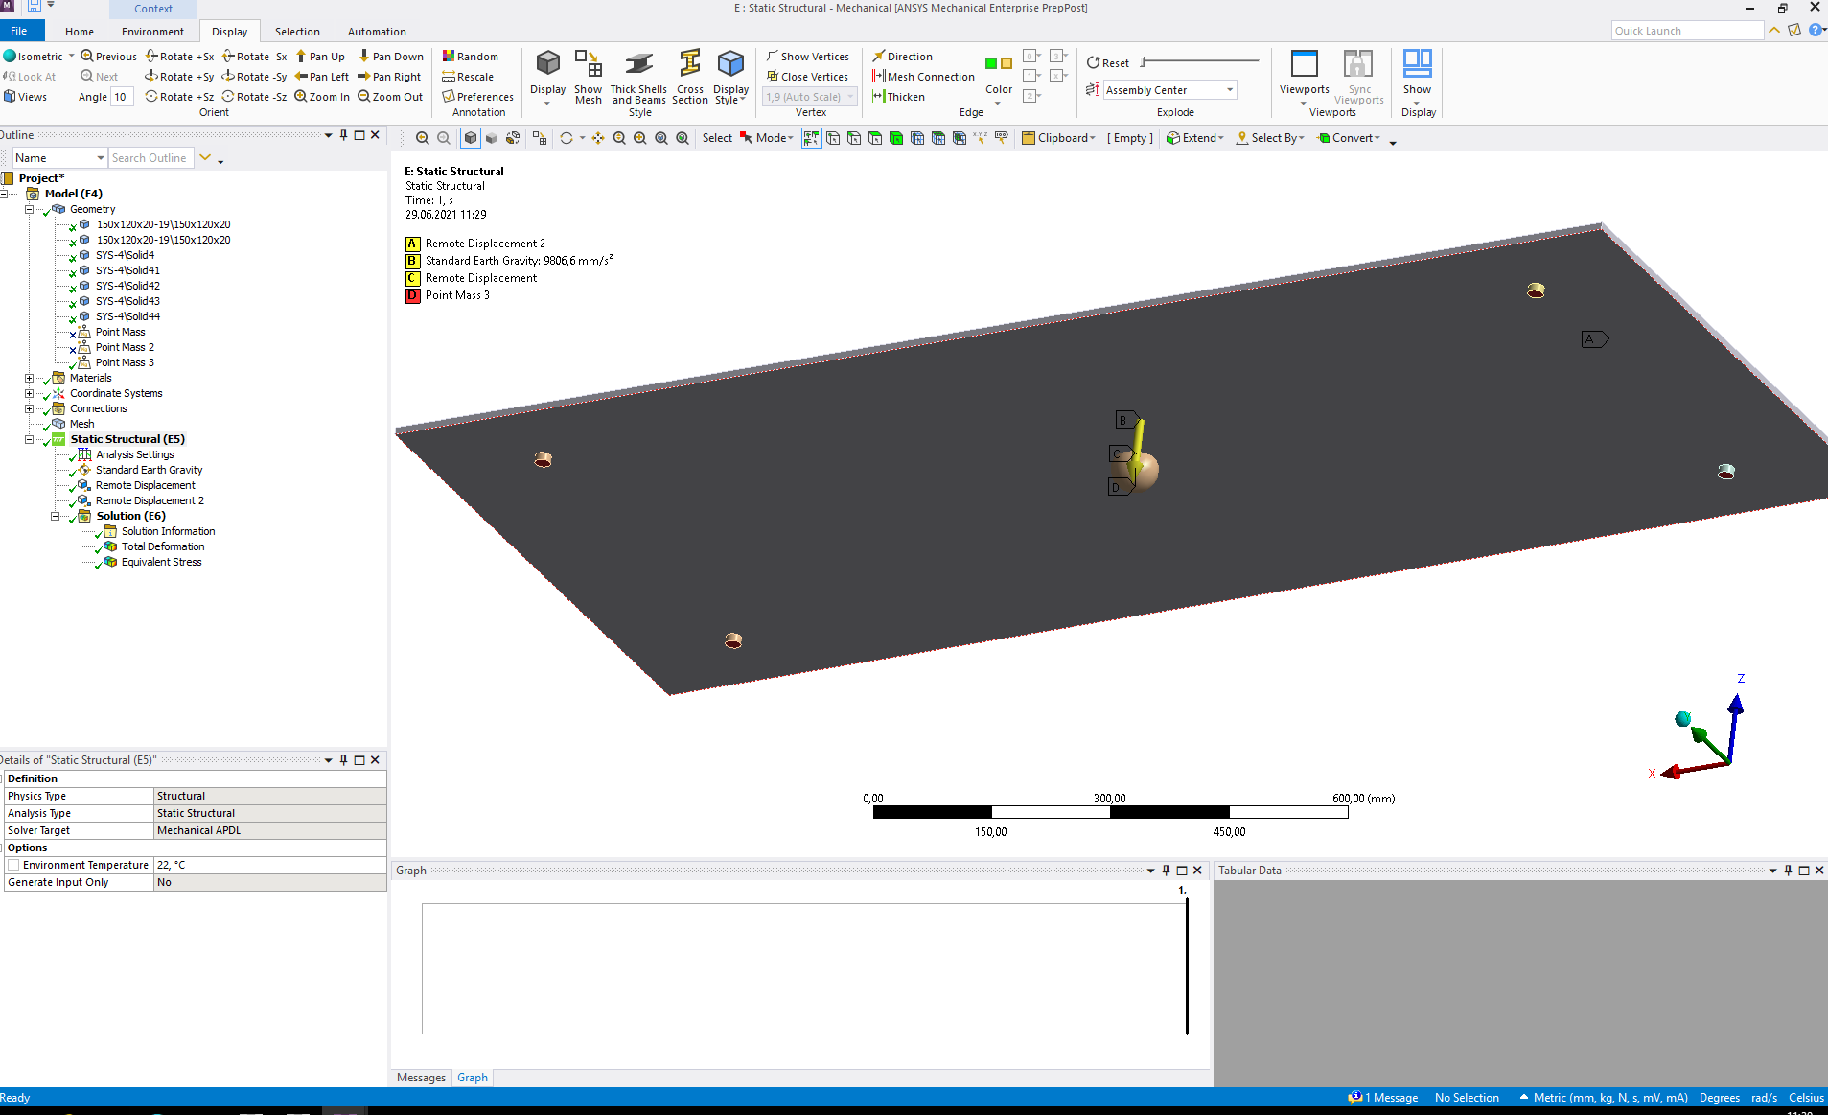Rotate view -Sz

(254, 97)
